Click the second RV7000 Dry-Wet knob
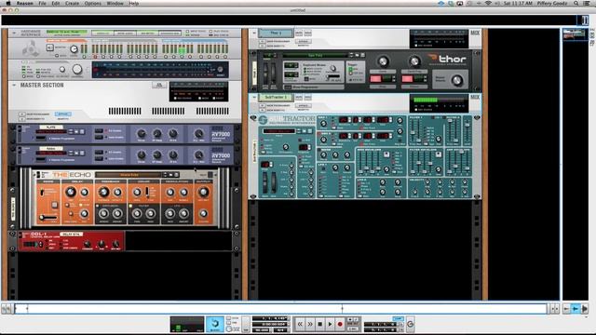596x335 pixels. pos(198,154)
